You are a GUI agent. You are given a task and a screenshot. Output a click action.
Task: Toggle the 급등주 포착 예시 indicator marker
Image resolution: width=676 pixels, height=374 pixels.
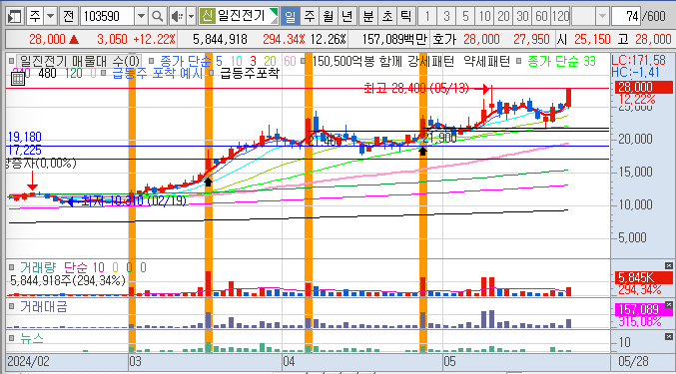pyautogui.click(x=104, y=73)
